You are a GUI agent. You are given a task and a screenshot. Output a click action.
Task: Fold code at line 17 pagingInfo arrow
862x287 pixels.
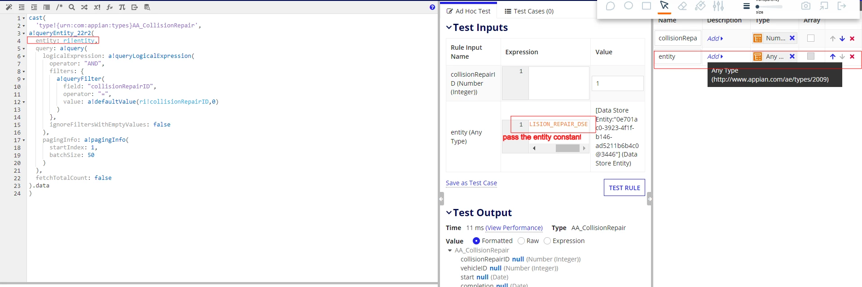point(24,140)
